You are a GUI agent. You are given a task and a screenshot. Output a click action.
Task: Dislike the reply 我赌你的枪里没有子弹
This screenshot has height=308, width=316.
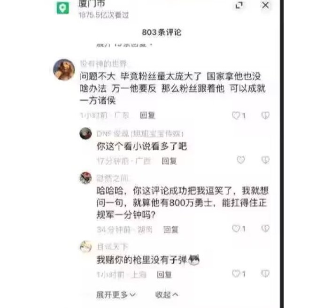pos(265,274)
